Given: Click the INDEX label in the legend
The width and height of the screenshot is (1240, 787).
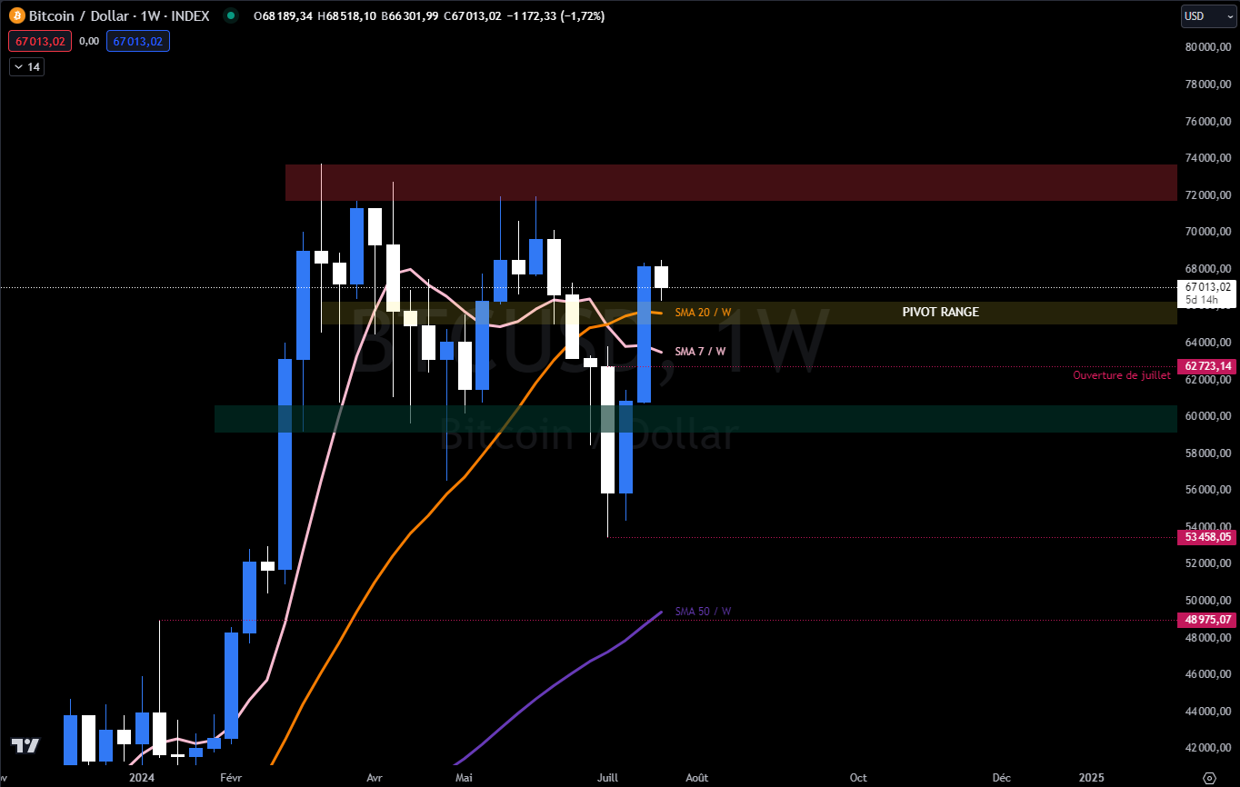Looking at the screenshot, I should point(191,15).
